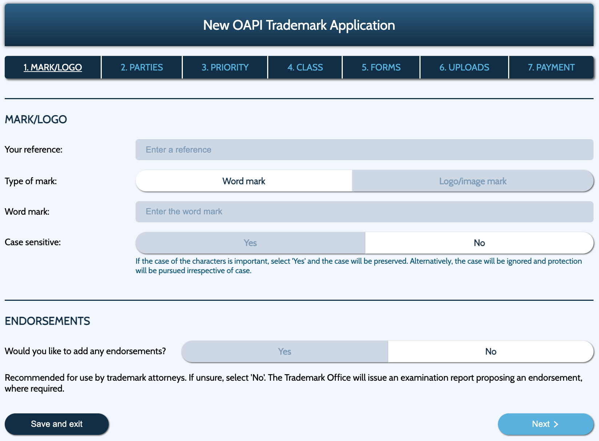Click the Word mark text field

point(364,211)
